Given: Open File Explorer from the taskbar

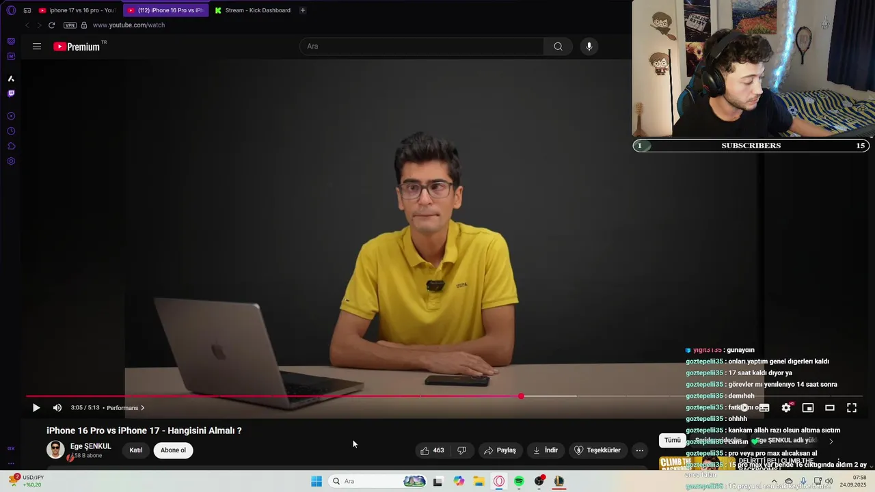Looking at the screenshot, I should [x=479, y=481].
